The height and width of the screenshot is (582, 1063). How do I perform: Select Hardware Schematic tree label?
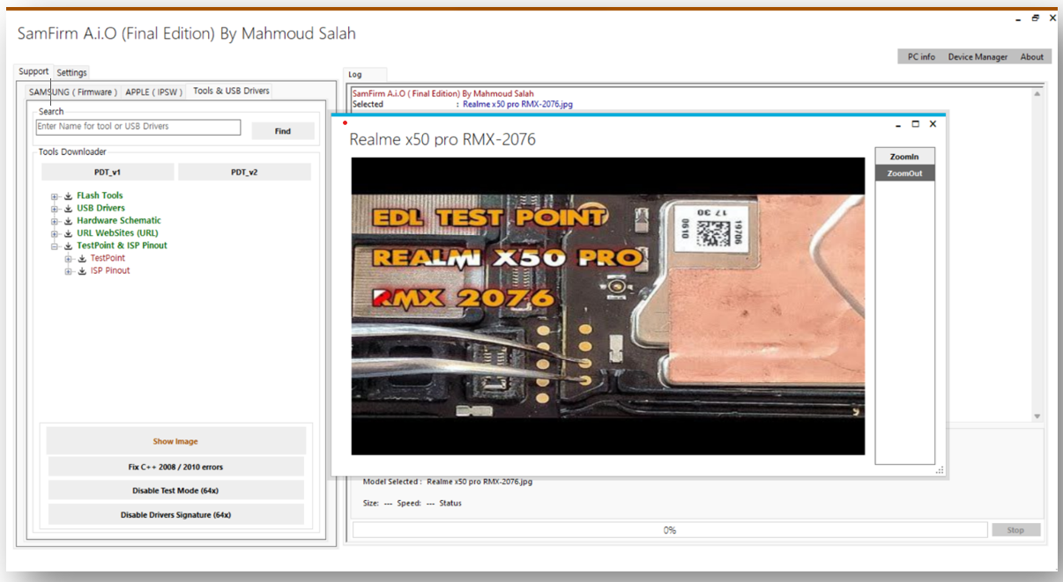tap(119, 221)
